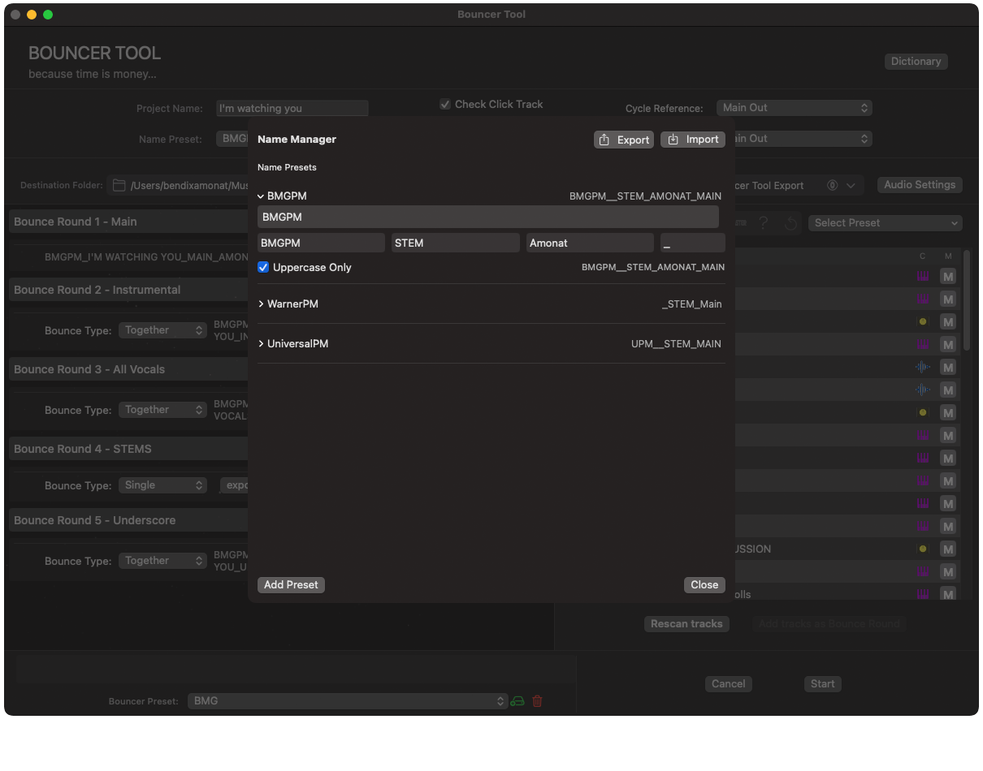Click the Add Preset button
This screenshot has width=983, height=771.
[x=291, y=585]
